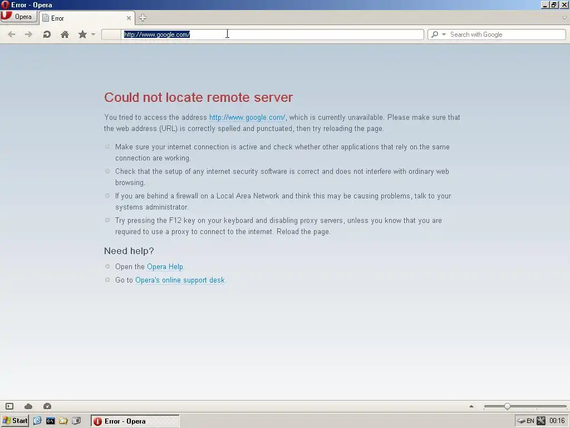570x428 pixels.
Task: Restore down the Opera window
Action: (554, 4)
